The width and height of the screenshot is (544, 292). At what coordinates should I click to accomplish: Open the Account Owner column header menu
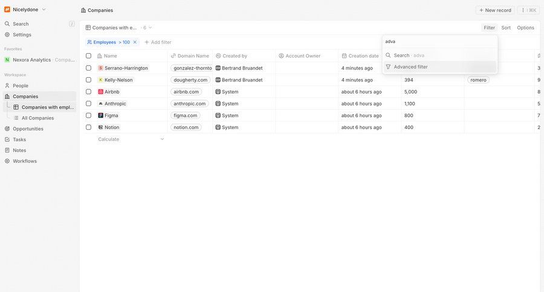306,56
